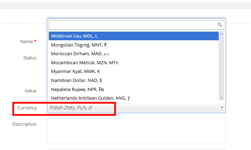Screen dimensions: 251x150
Task: Click inside the Description text area
Action: 136,131
